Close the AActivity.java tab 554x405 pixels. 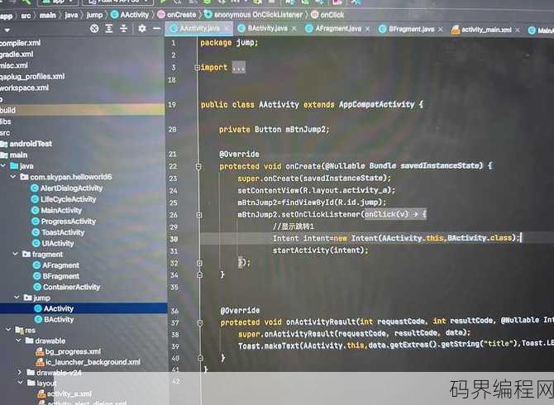pyautogui.click(x=227, y=29)
